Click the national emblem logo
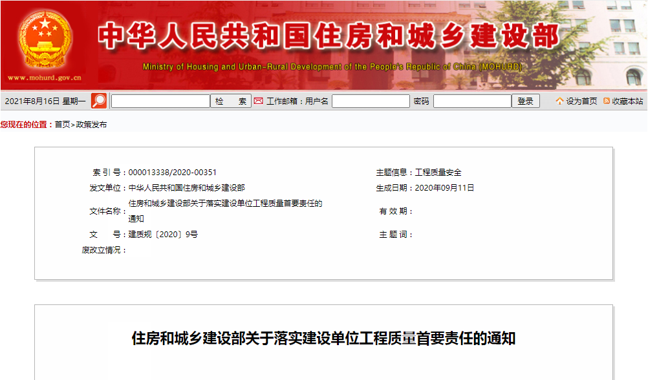The height and width of the screenshot is (380, 648). coord(45,40)
